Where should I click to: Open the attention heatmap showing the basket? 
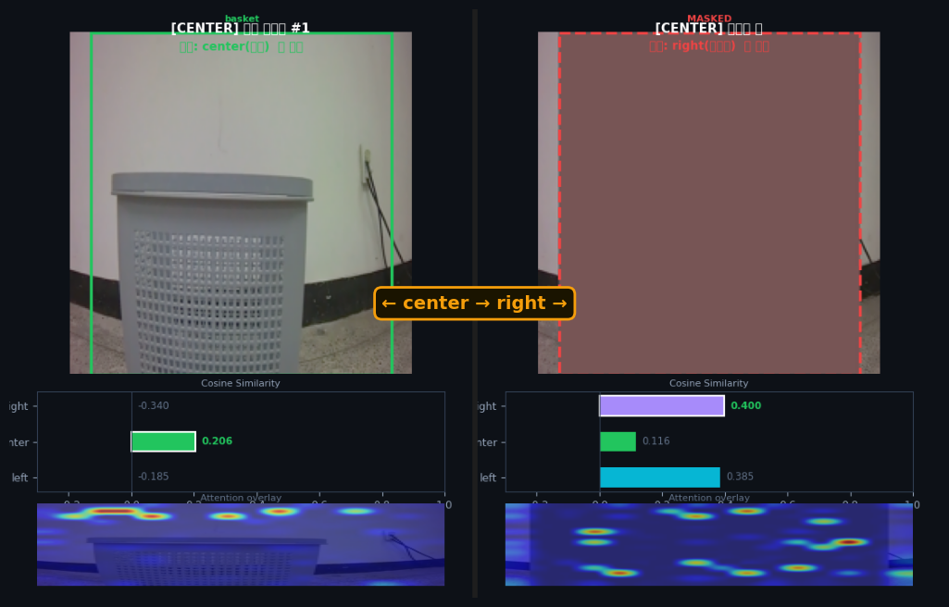coord(241,545)
